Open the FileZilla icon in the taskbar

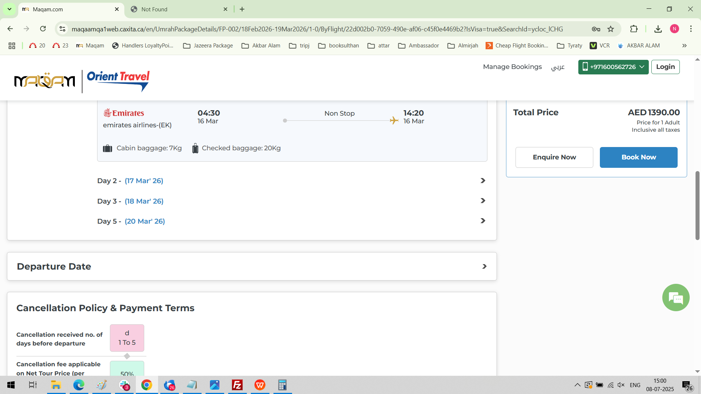coord(237,385)
